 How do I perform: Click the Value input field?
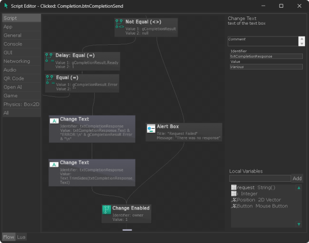click(266, 67)
